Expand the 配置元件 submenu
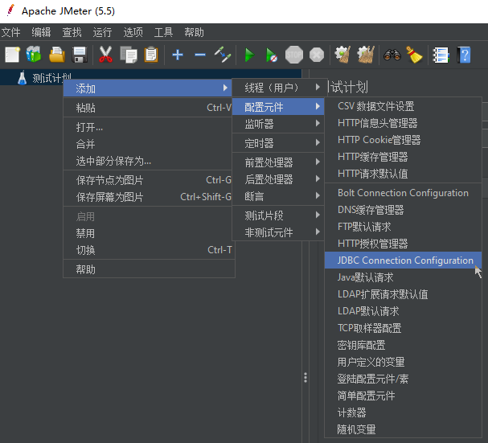The width and height of the screenshot is (488, 443). (278, 107)
